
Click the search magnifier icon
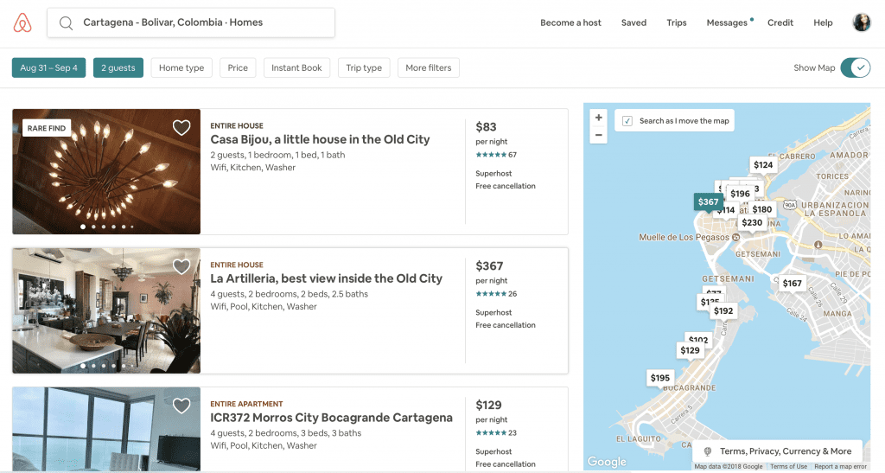pos(66,23)
